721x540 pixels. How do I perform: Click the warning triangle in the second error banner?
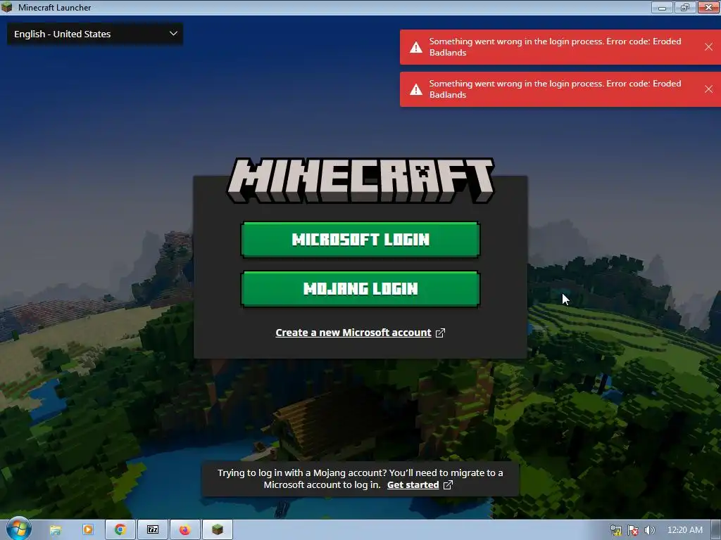416,89
